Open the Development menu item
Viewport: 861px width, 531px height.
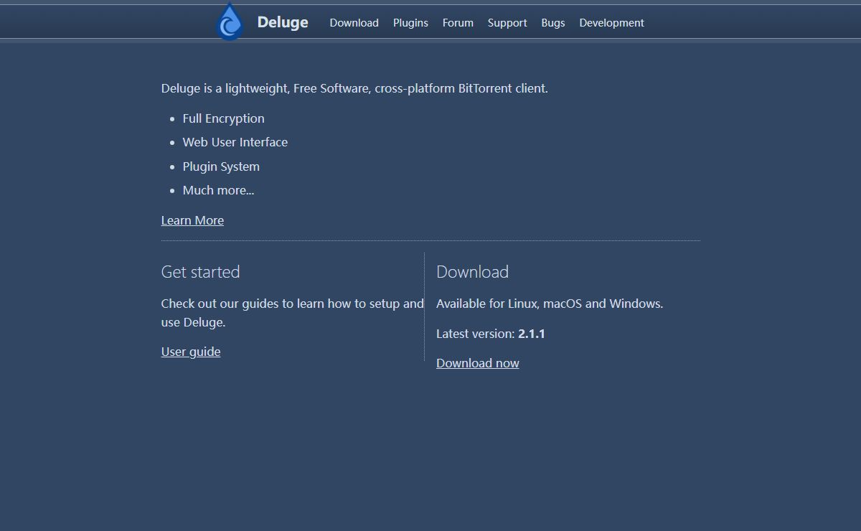pos(611,23)
